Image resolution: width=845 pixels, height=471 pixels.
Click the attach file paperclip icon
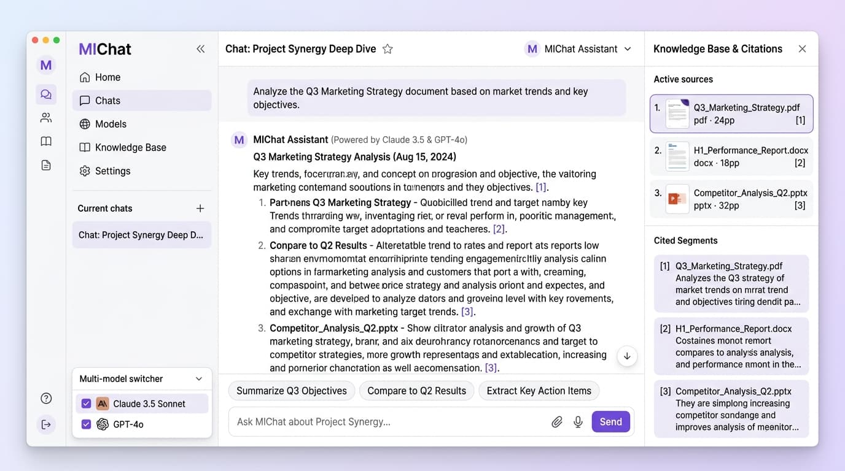pyautogui.click(x=557, y=422)
